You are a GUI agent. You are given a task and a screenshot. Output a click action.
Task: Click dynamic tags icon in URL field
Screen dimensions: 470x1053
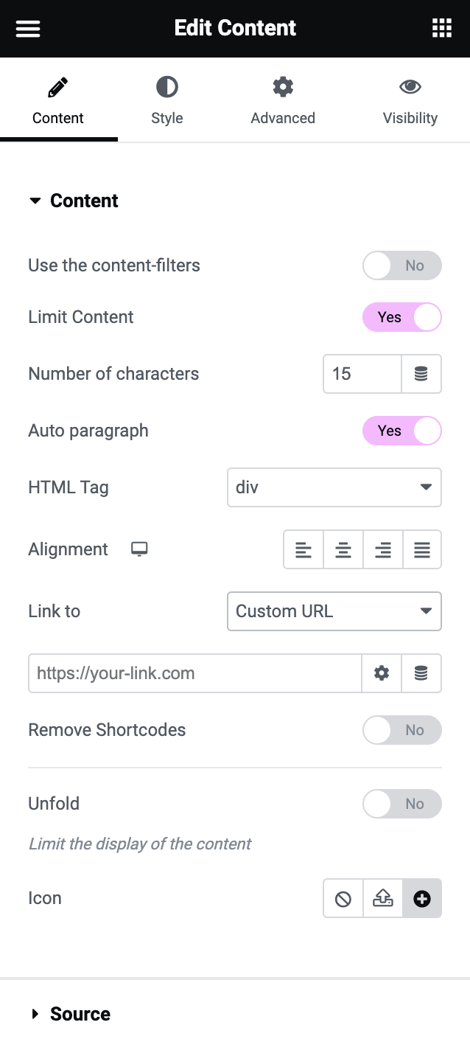tap(421, 673)
